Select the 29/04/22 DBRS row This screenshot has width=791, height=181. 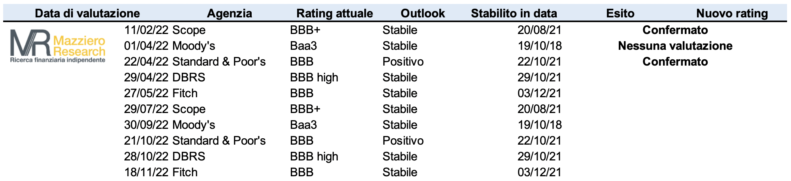[x=165, y=77]
